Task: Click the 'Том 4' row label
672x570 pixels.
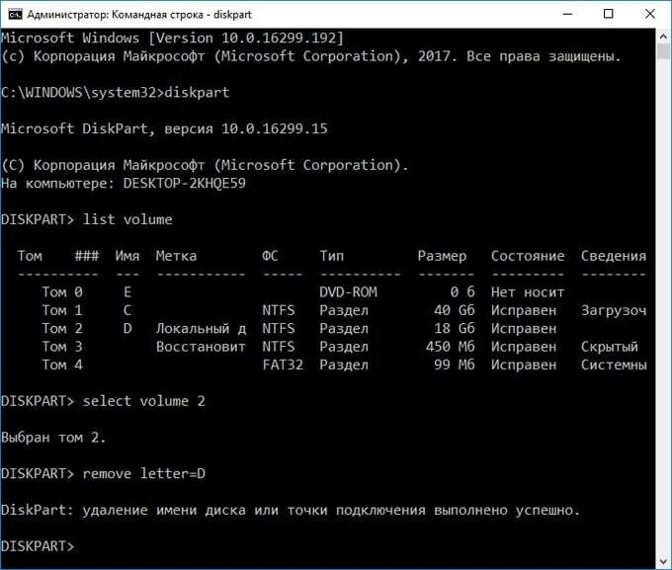Action: tap(62, 365)
